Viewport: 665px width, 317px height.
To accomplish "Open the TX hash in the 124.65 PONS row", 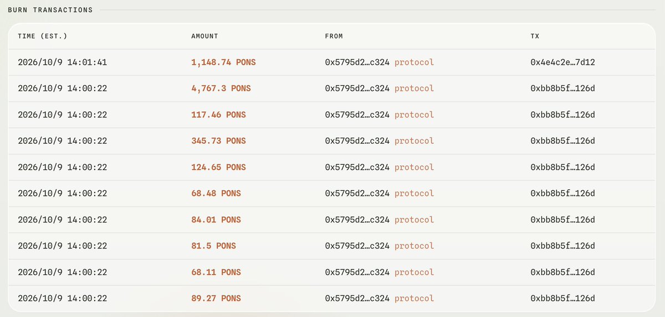I will pyautogui.click(x=562, y=167).
